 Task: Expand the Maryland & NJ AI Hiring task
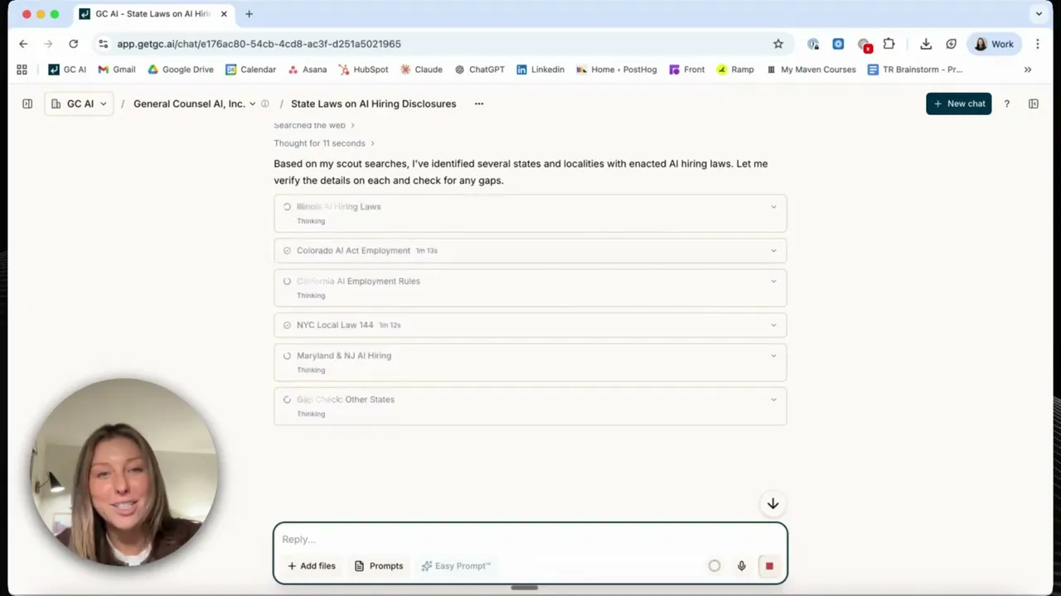click(530, 363)
